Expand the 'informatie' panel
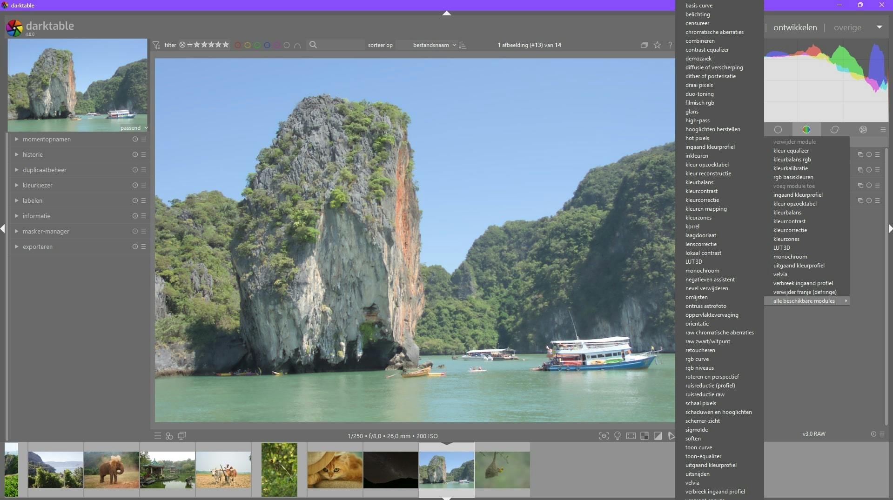Image resolution: width=893 pixels, height=500 pixels. [17, 216]
